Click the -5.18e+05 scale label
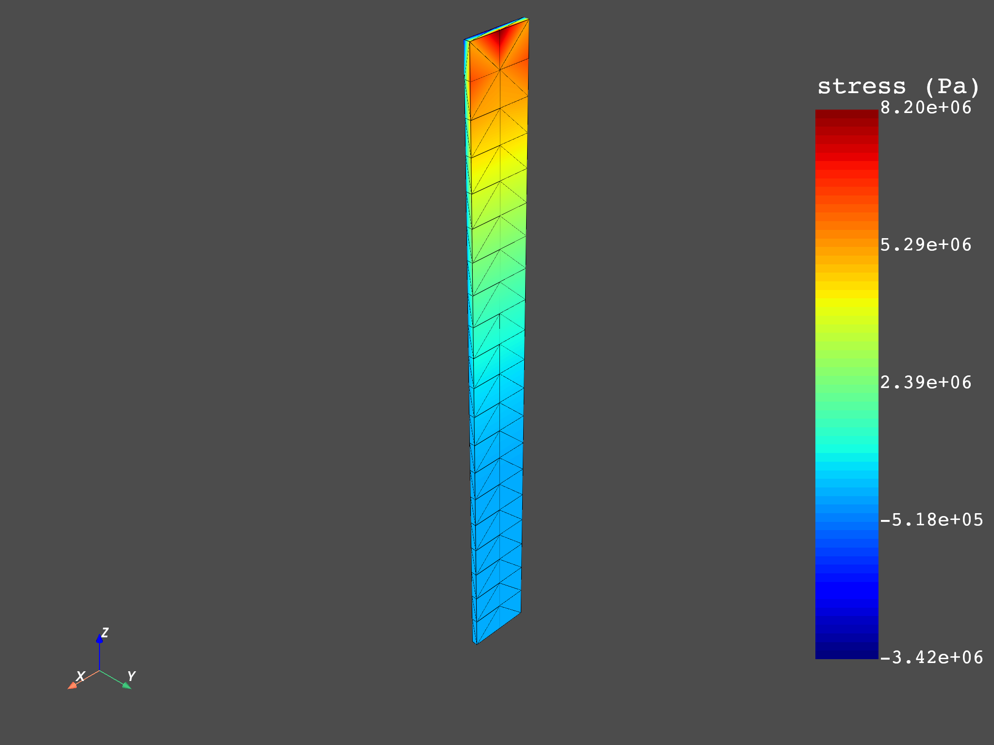 pyautogui.click(x=931, y=520)
